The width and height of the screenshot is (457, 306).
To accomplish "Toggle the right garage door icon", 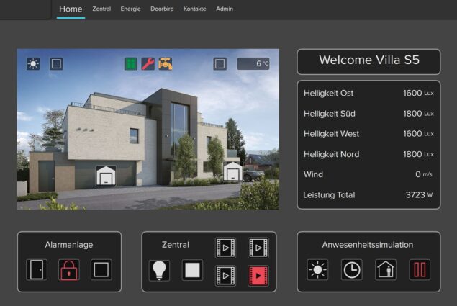I will pos(233,172).
